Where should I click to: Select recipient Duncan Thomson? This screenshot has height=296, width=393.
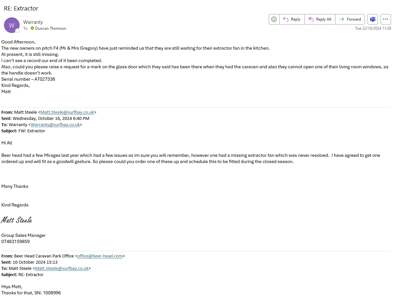pyautogui.click(x=51, y=28)
